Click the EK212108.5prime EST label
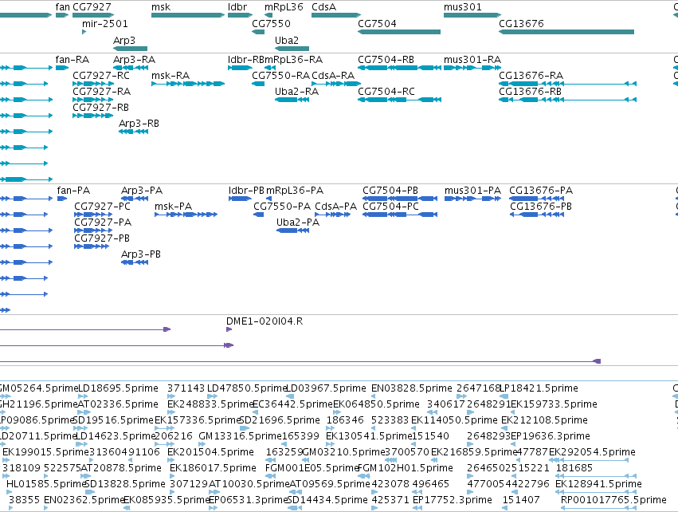Screen dimensions: 678x512 tap(544, 420)
